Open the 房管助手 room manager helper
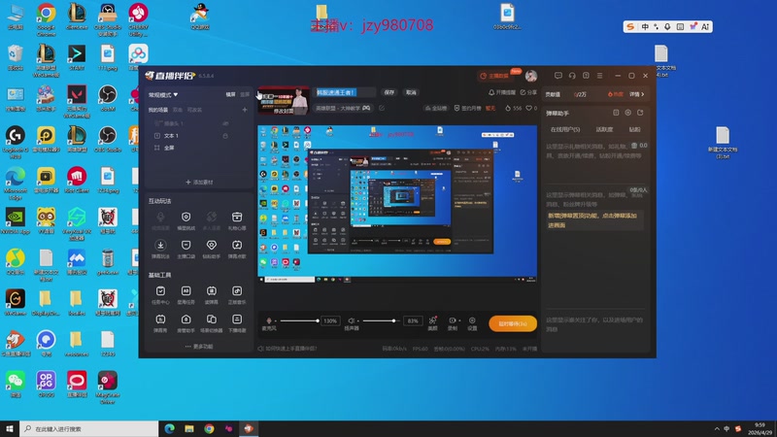777x437 pixels. 186,322
